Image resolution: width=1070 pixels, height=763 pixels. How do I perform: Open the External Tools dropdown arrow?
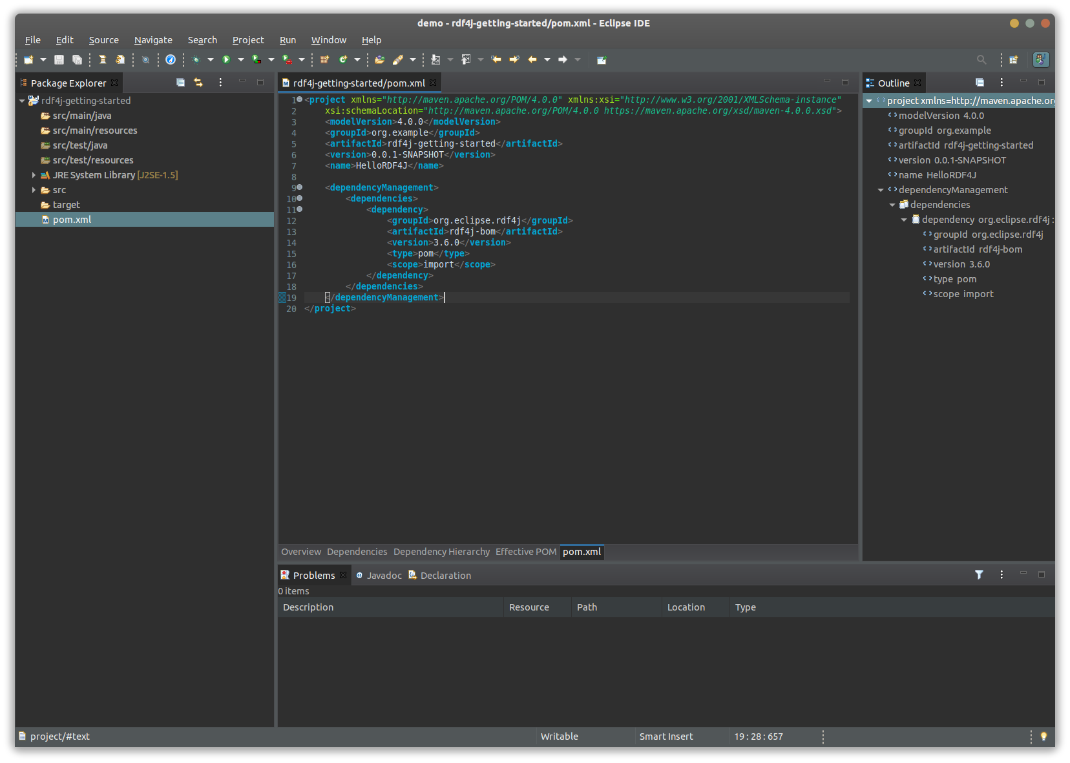(x=302, y=60)
